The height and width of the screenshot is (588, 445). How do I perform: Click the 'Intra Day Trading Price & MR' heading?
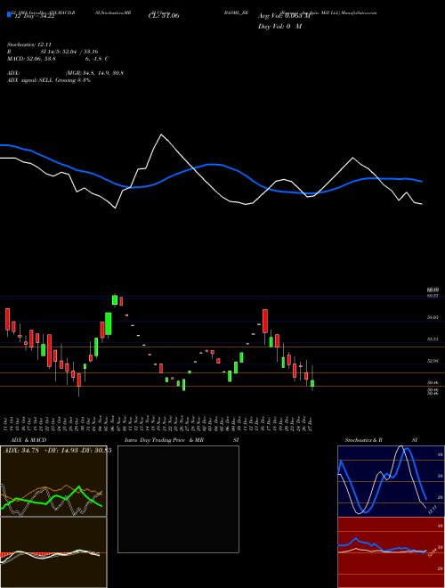164,440
